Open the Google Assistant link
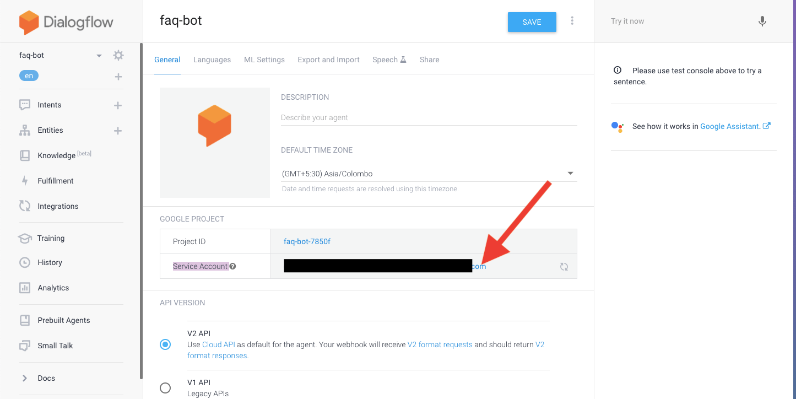This screenshot has width=796, height=399. (729, 126)
